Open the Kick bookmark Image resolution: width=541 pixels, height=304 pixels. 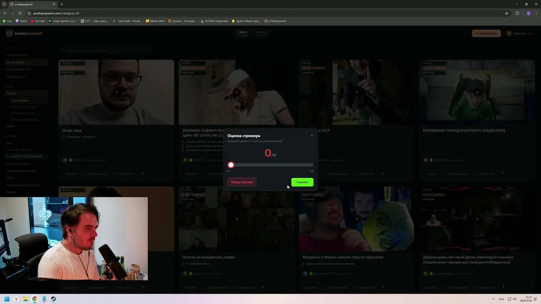[8, 21]
